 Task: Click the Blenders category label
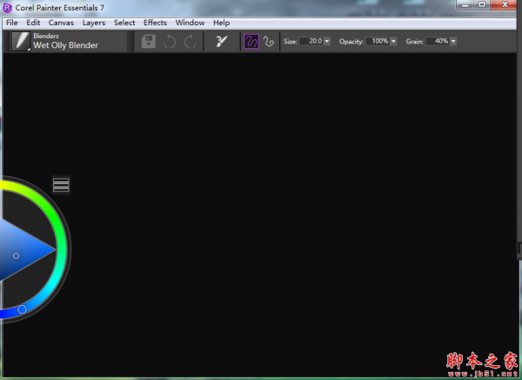point(46,36)
